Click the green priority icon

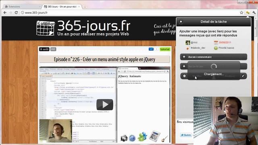216,48
